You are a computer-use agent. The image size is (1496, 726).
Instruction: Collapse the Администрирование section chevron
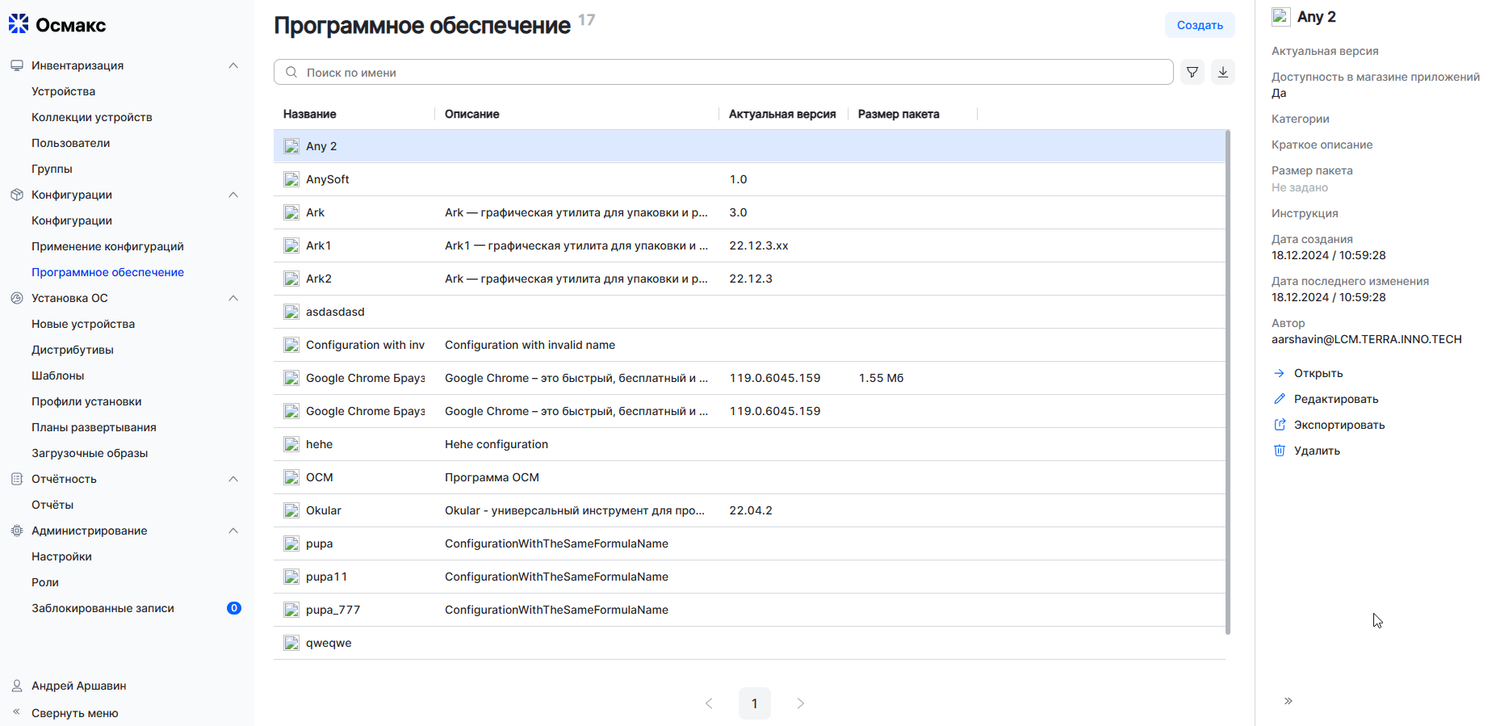(233, 531)
